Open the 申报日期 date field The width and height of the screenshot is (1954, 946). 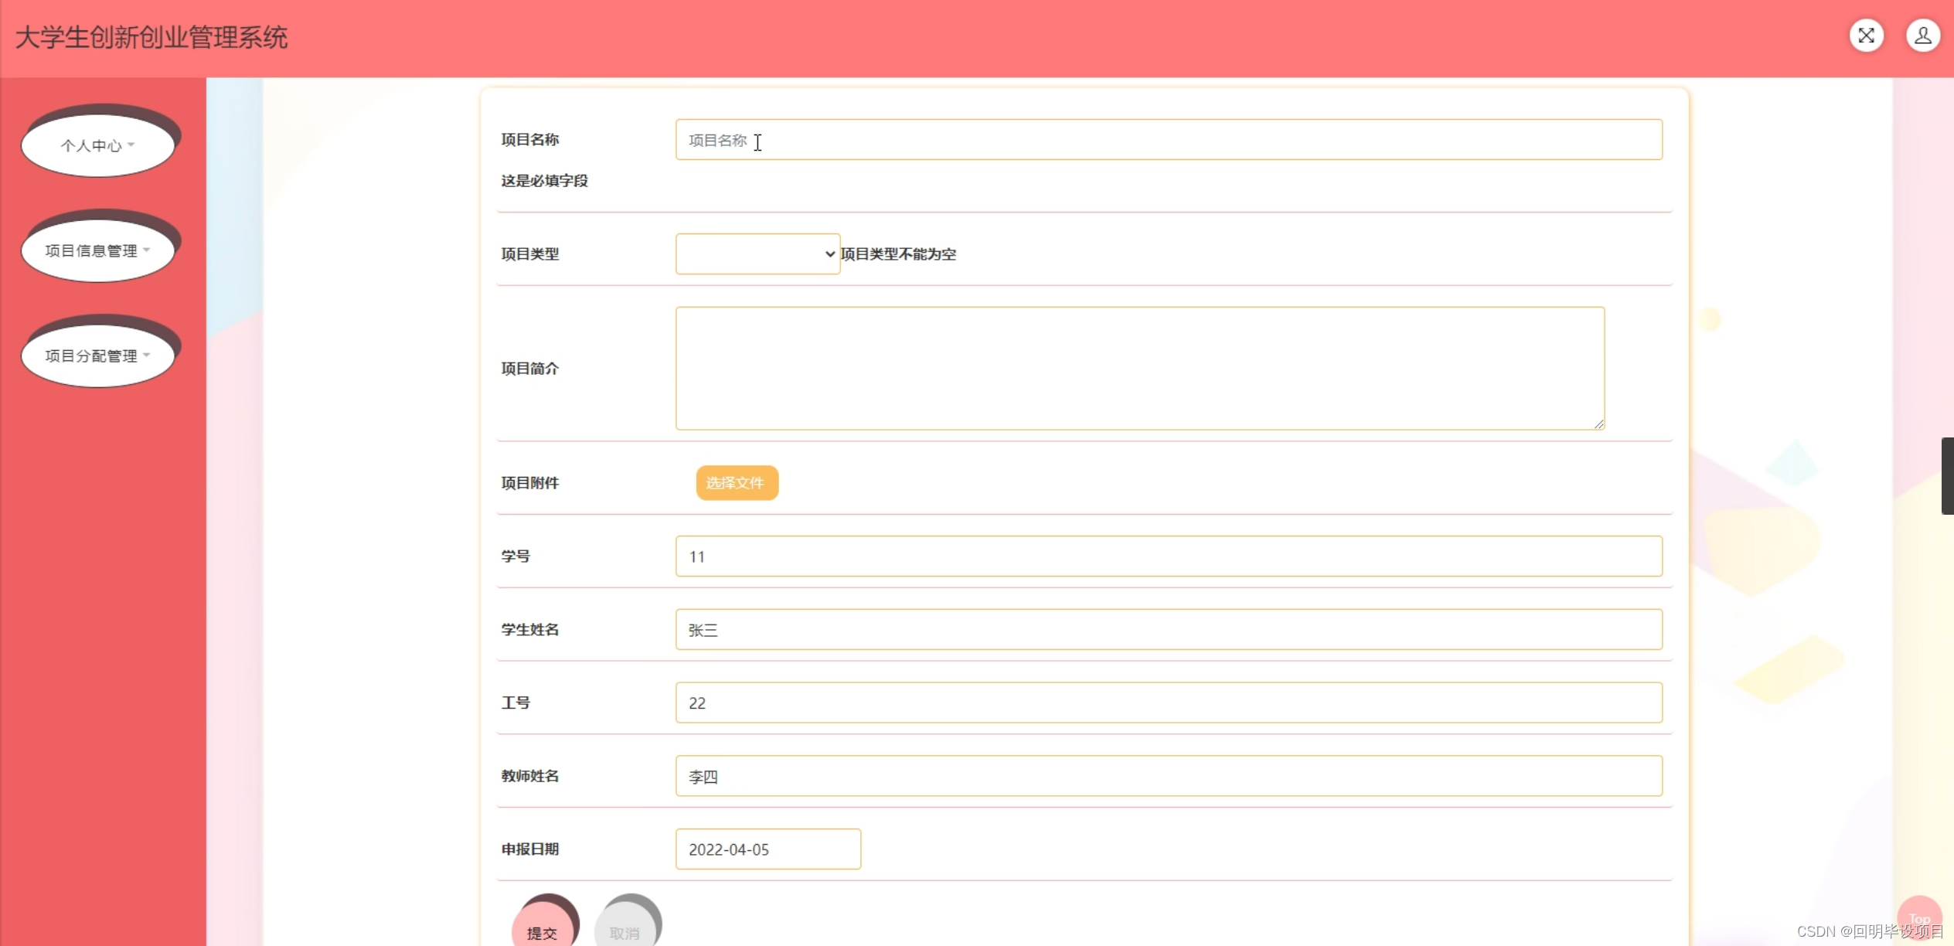pyautogui.click(x=768, y=849)
